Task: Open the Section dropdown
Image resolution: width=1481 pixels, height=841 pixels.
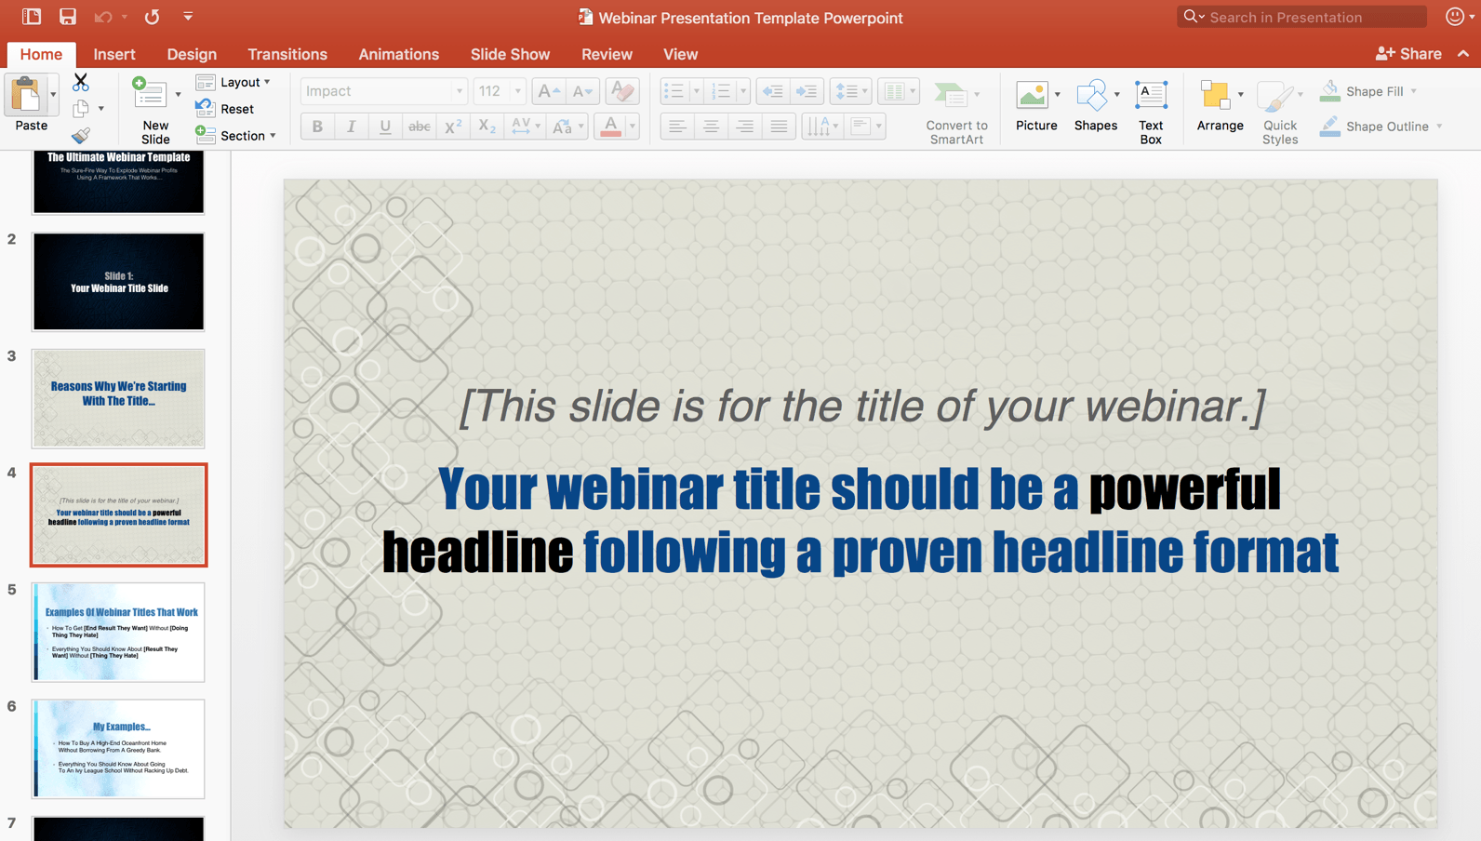Action: (236, 136)
